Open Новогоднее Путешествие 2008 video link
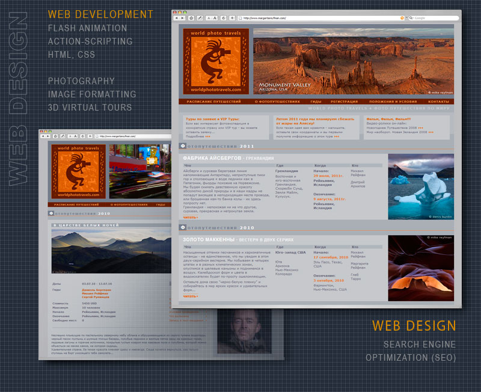This screenshot has width=481, height=392. (394, 128)
